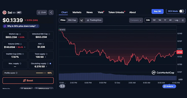Toggle DEX Mode switch
This screenshot has height=98, width=187.
point(181,11)
